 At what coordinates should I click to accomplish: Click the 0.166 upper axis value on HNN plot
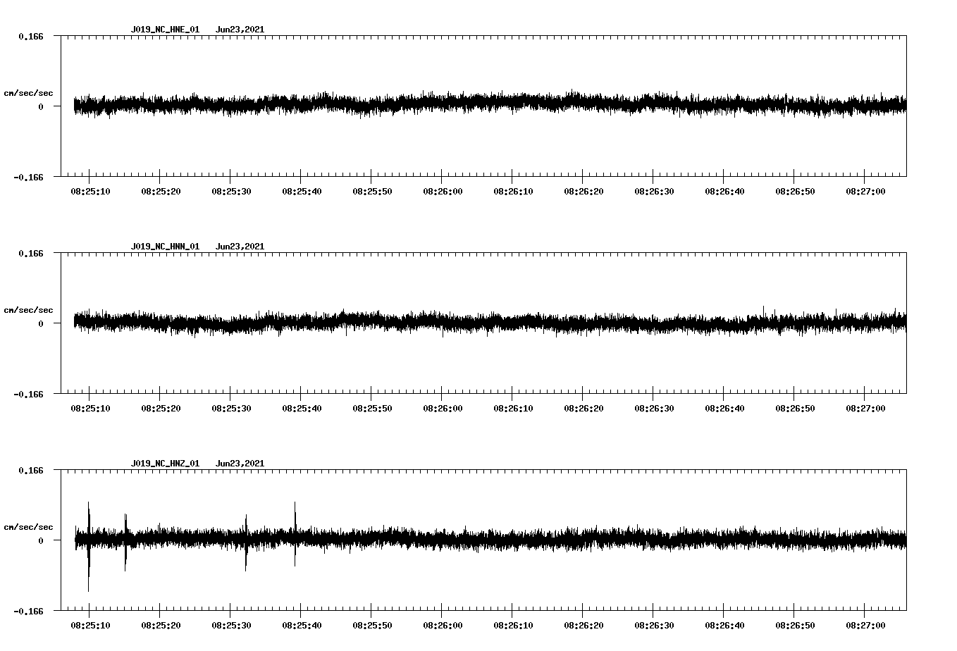[x=31, y=253]
